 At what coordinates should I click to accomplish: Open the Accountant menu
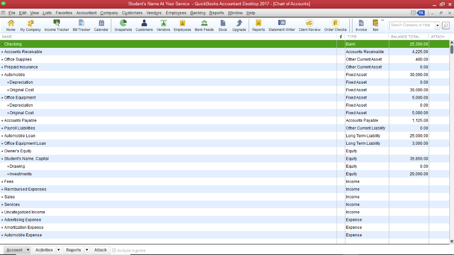(86, 12)
